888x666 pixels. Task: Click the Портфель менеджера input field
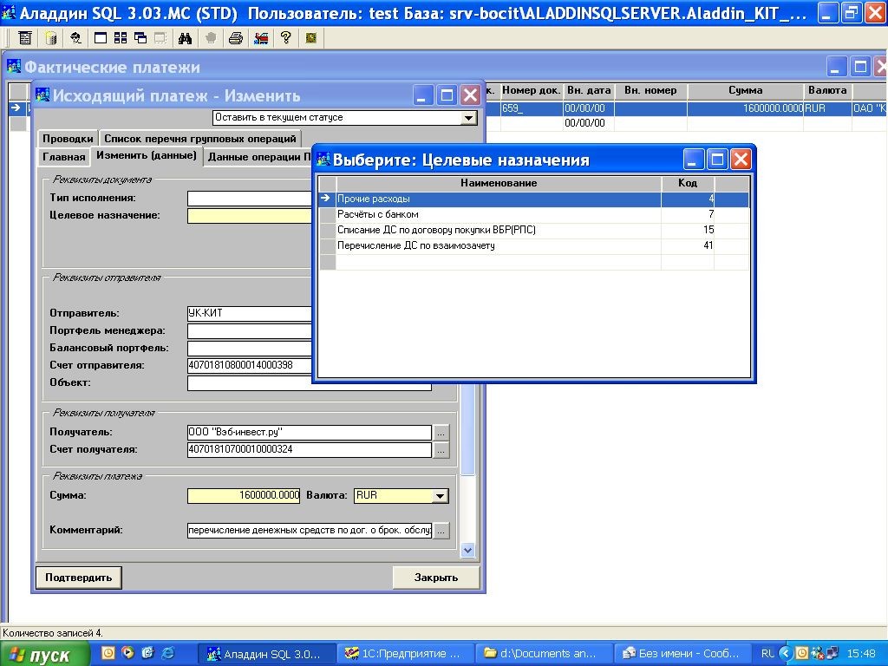[250, 330]
